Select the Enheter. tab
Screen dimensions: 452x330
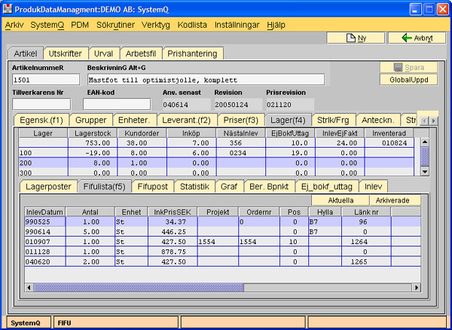click(x=134, y=120)
